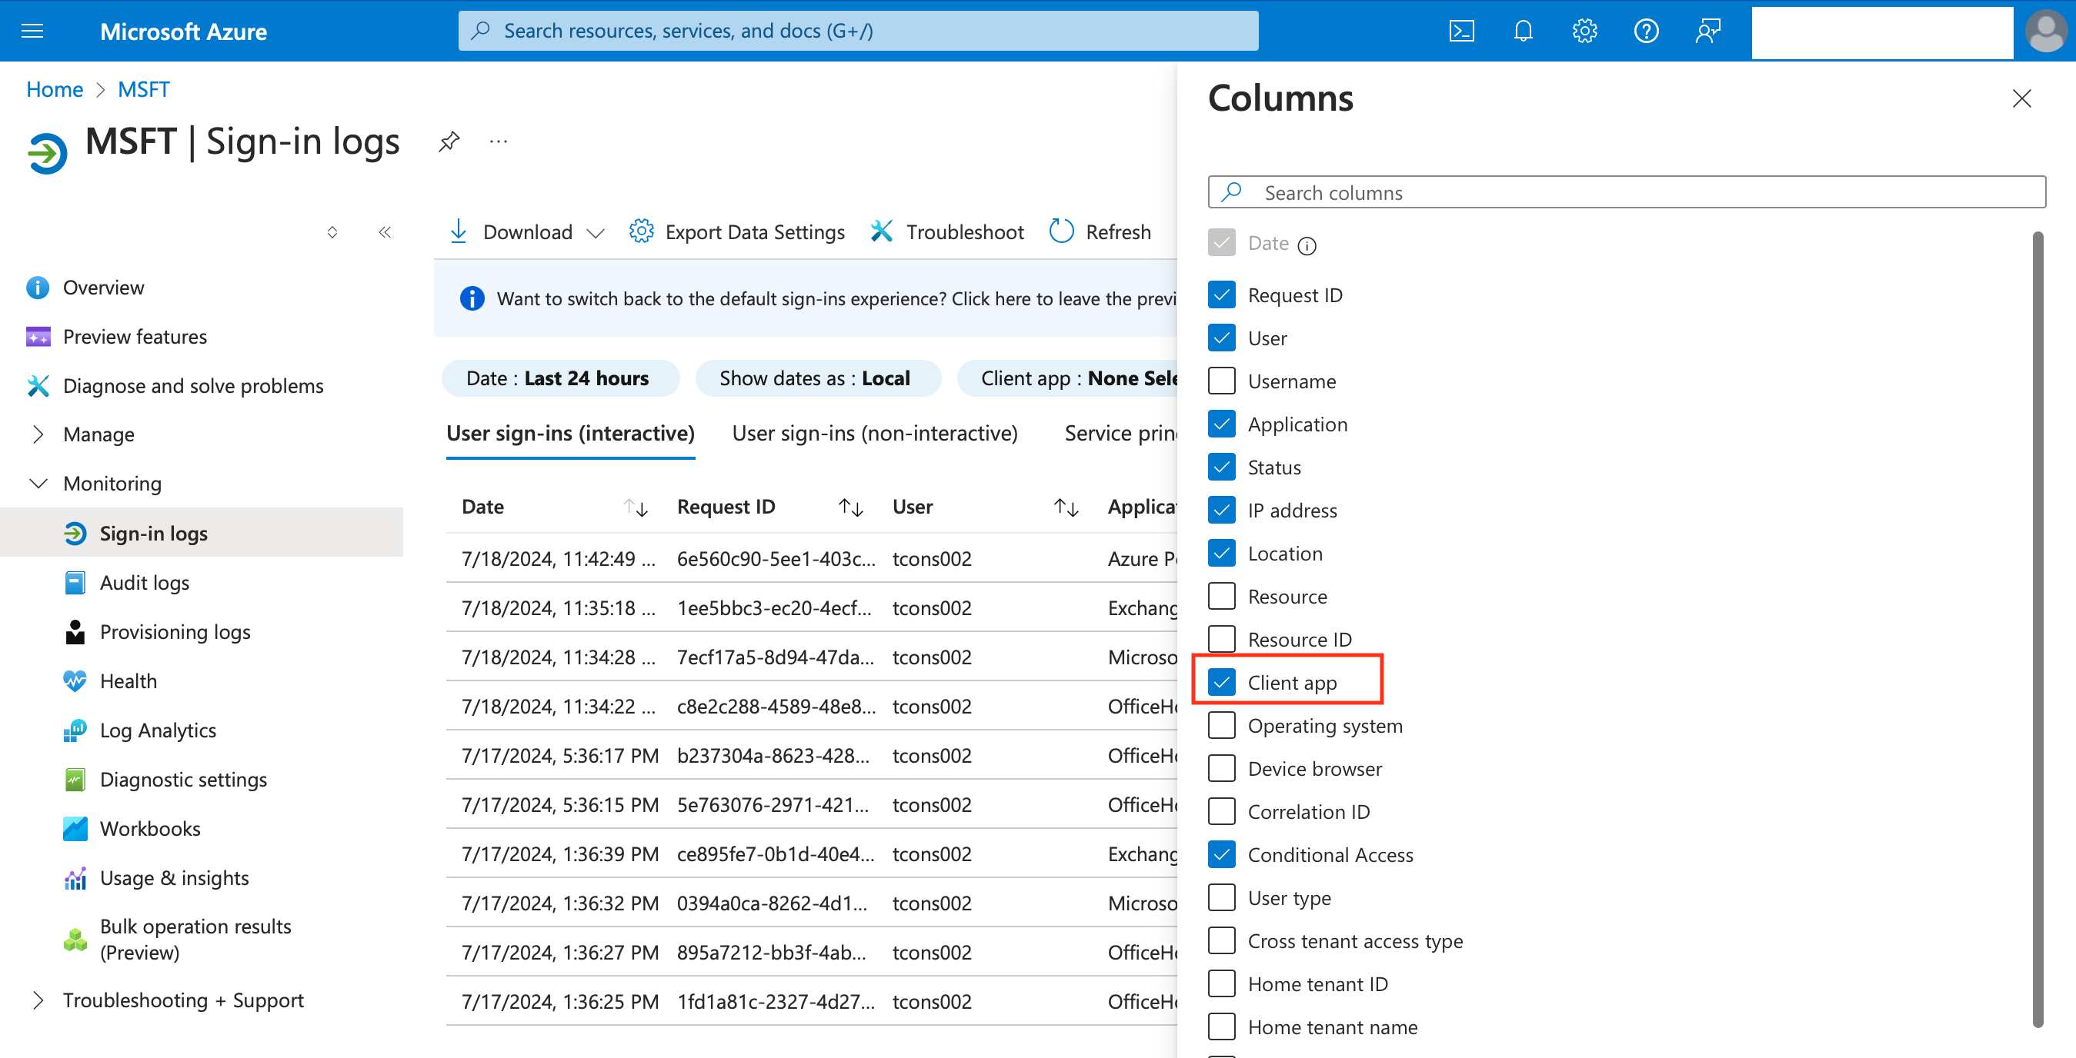The height and width of the screenshot is (1058, 2076).
Task: Open portal settings gear
Action: [x=1584, y=31]
